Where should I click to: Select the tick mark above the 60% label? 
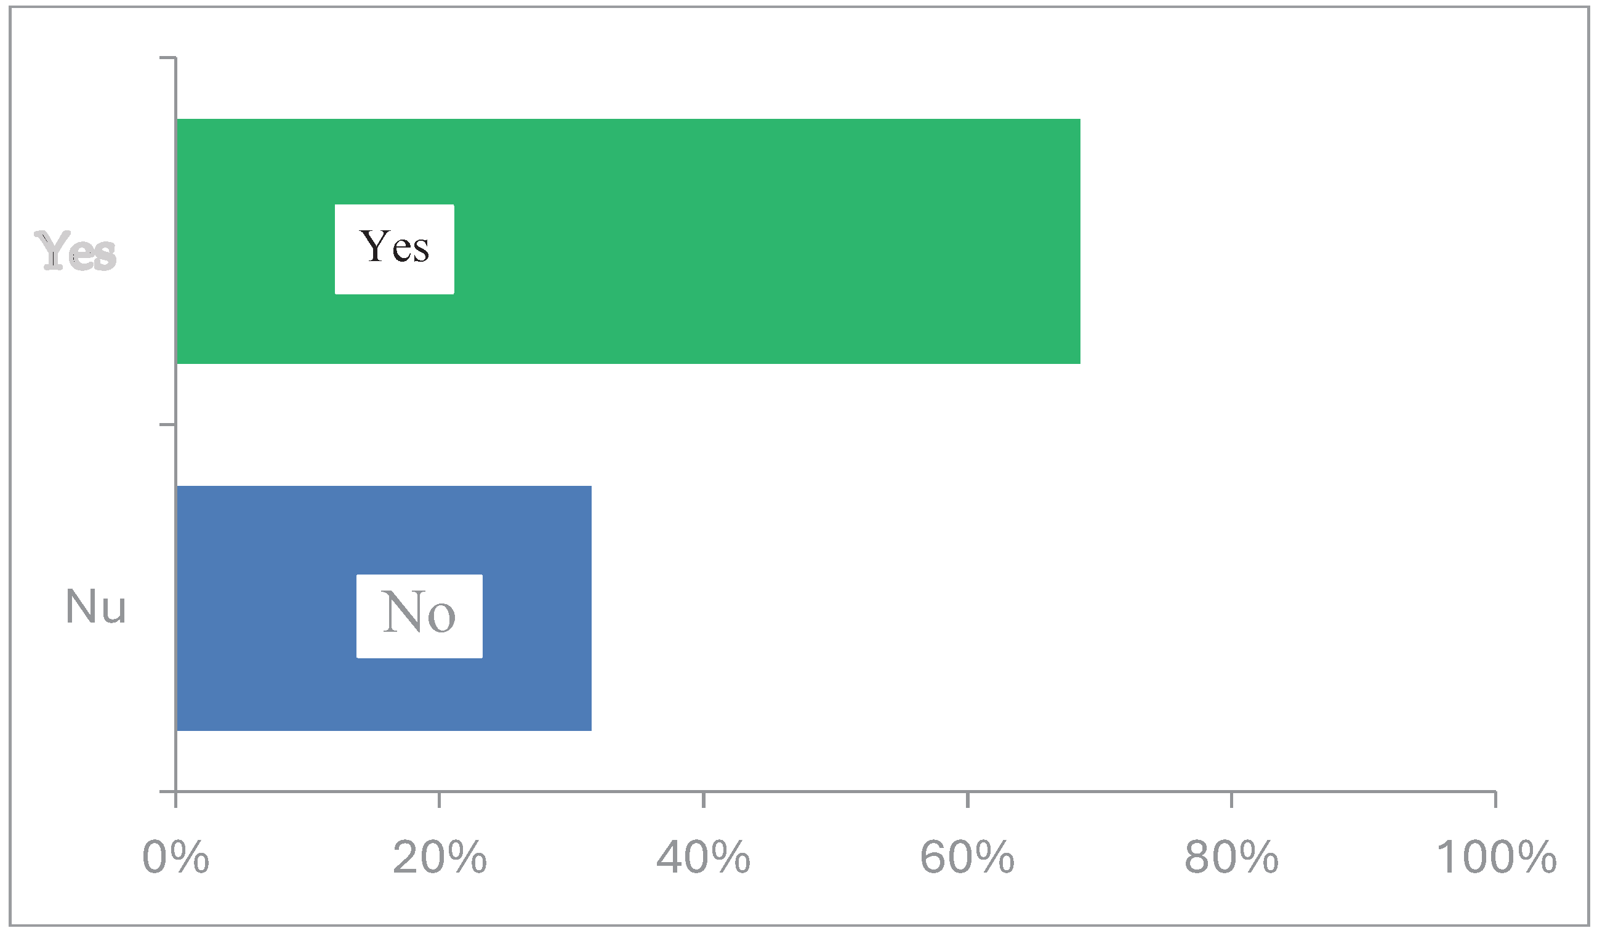click(968, 800)
